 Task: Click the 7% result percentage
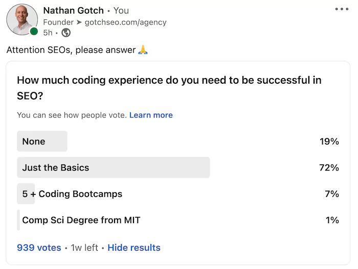(331, 194)
